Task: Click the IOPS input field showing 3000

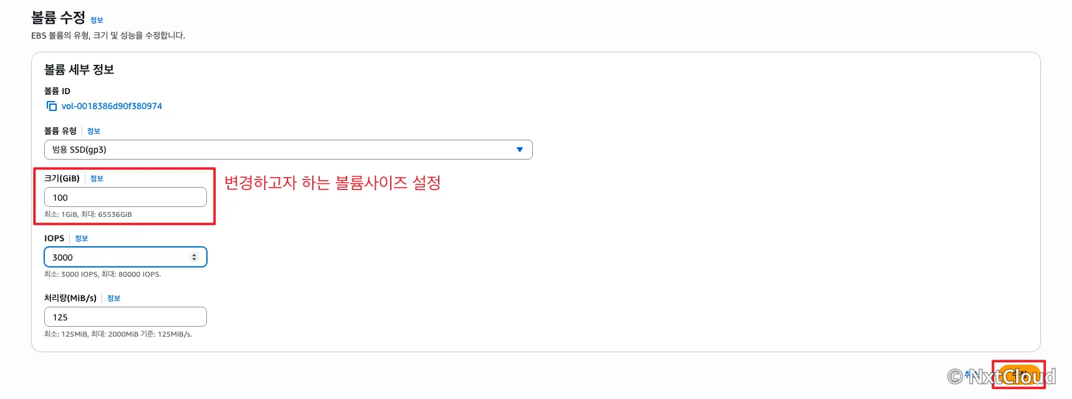Action: 125,257
